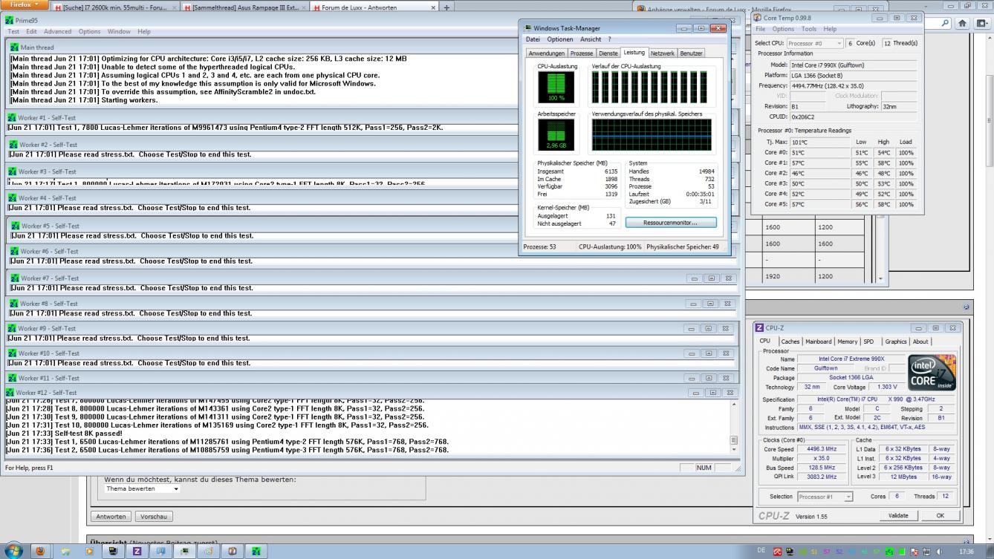Viewport: 994px width, 559px height.
Task: Open the orange Firefox menu button
Action: [x=25, y=4]
